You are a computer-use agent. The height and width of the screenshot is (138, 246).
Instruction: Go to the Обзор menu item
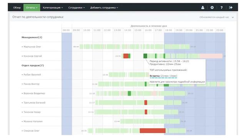point(17,8)
